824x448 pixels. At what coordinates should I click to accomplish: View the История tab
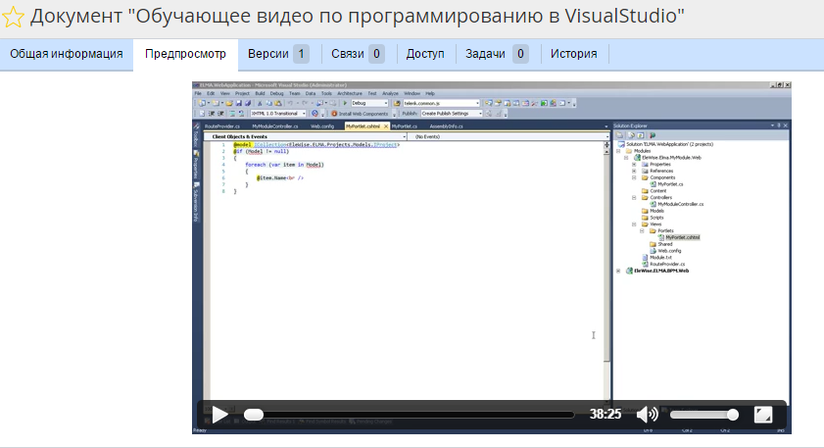pos(573,54)
